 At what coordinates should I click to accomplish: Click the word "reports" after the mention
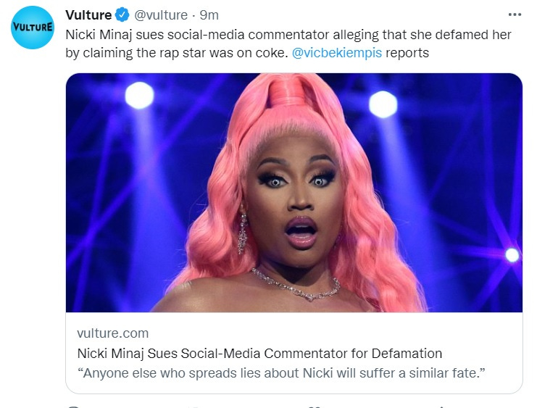point(407,53)
